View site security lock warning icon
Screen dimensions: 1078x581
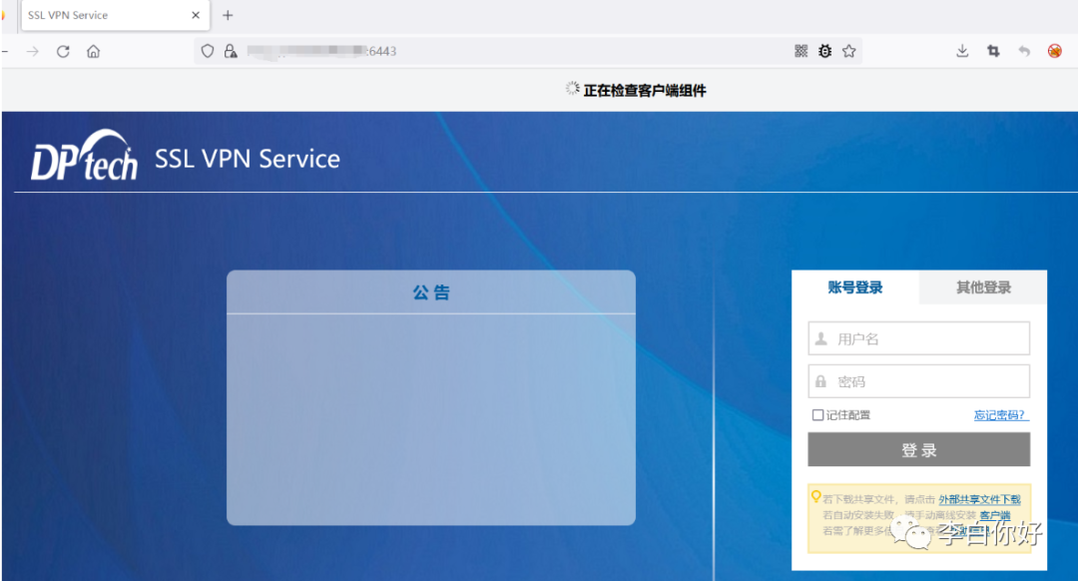[231, 51]
